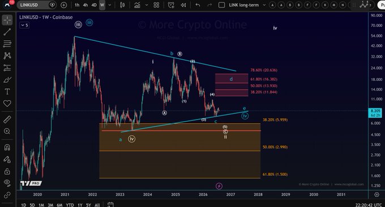Create a new alert with the alarm icon
385x207 pixels.
pyautogui.click(x=171, y=5)
